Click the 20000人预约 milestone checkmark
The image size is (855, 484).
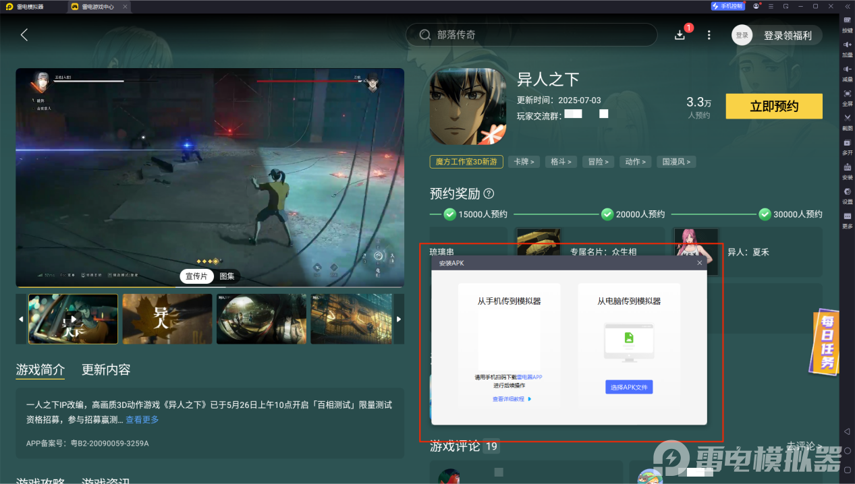point(607,214)
